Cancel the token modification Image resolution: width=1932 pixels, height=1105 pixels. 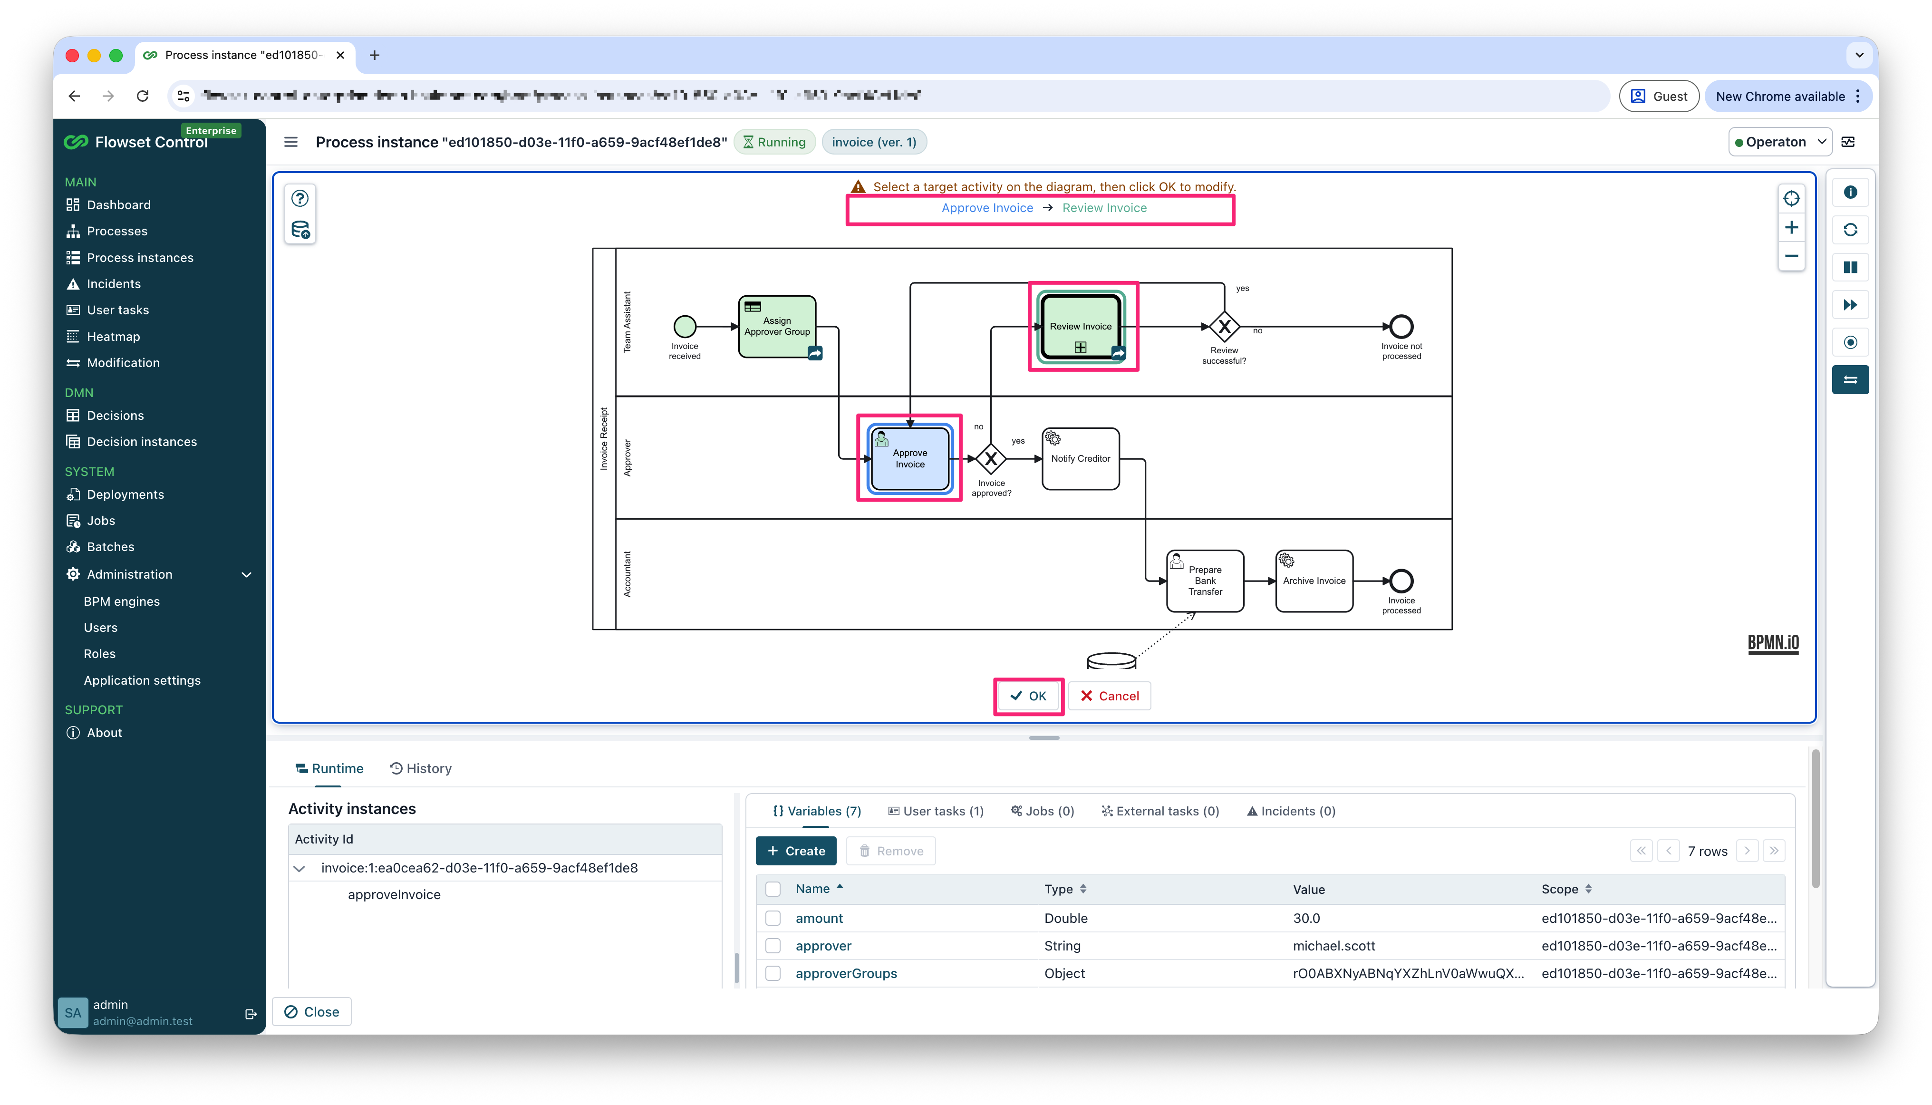(1110, 696)
